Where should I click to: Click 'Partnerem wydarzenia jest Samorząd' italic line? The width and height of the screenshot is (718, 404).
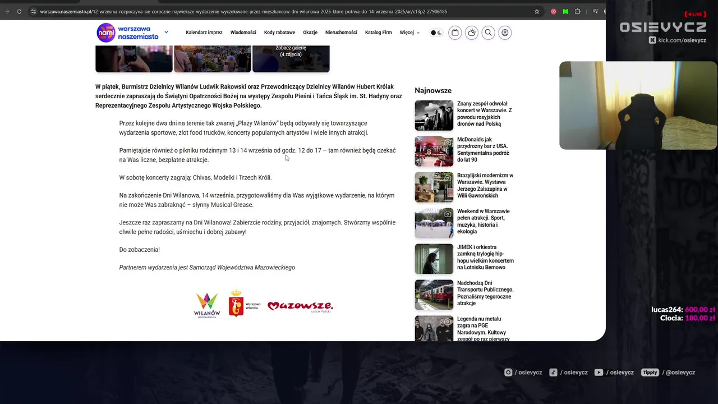point(207,268)
